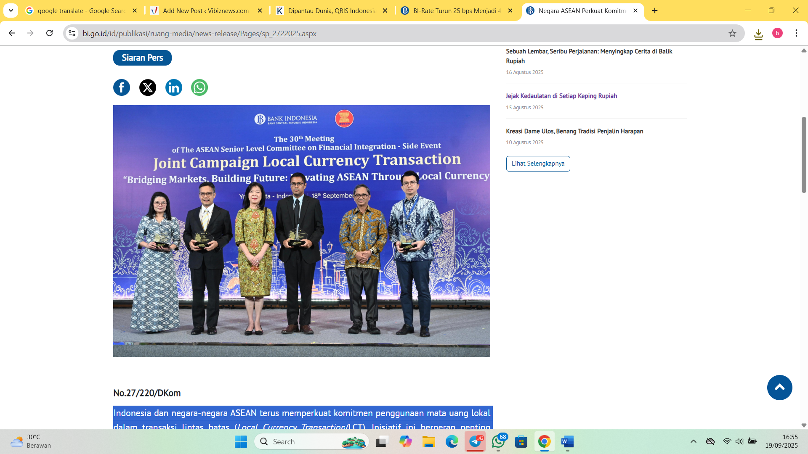Share article via WhatsApp icon
The height and width of the screenshot is (454, 808).
point(199,87)
